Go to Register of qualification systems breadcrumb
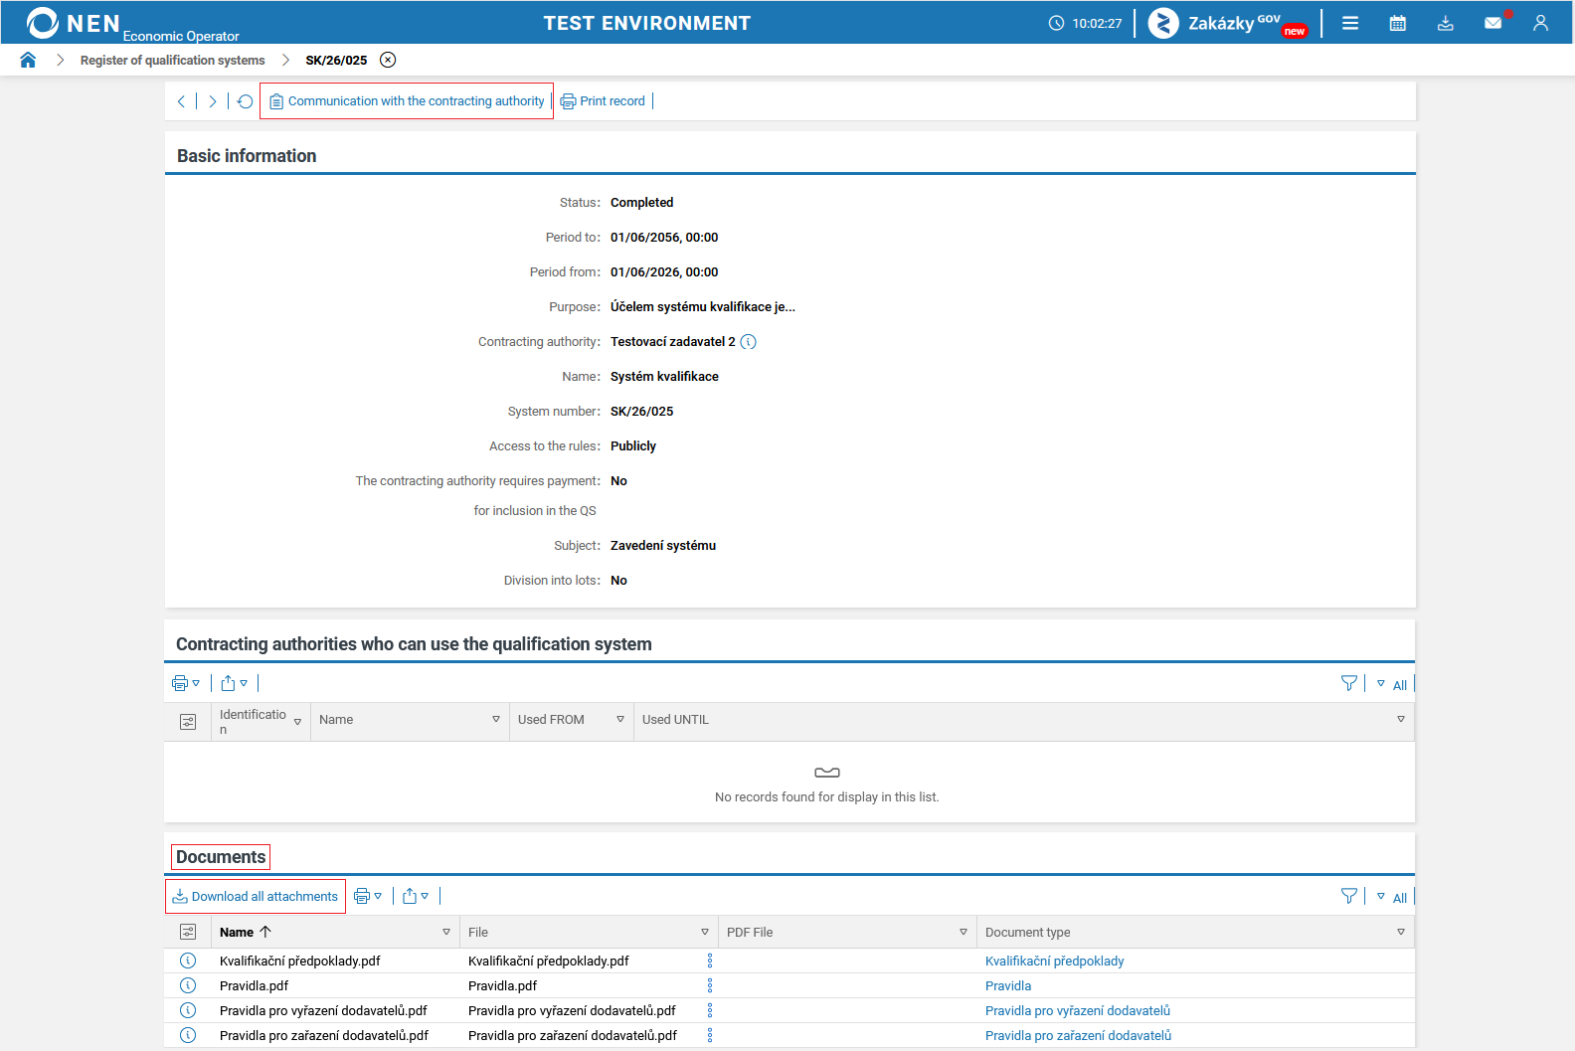 173,61
